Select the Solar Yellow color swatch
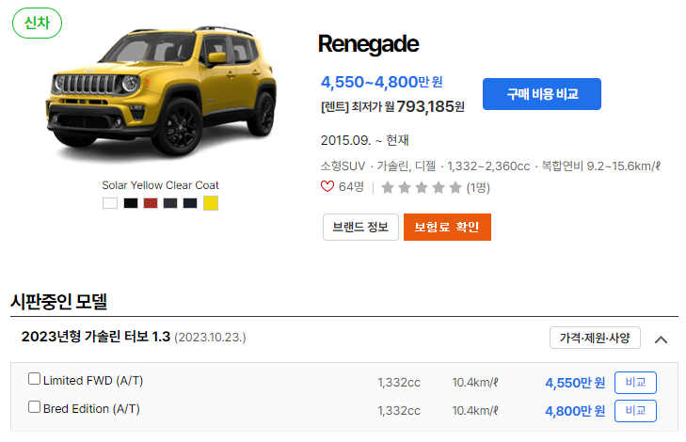686x442 pixels. point(211,203)
